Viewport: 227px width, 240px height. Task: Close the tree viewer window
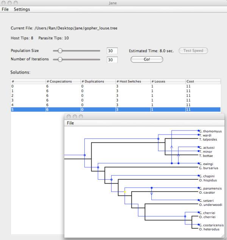[68, 116]
